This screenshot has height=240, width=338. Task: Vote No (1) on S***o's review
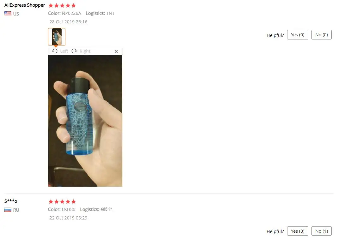pos(321,231)
